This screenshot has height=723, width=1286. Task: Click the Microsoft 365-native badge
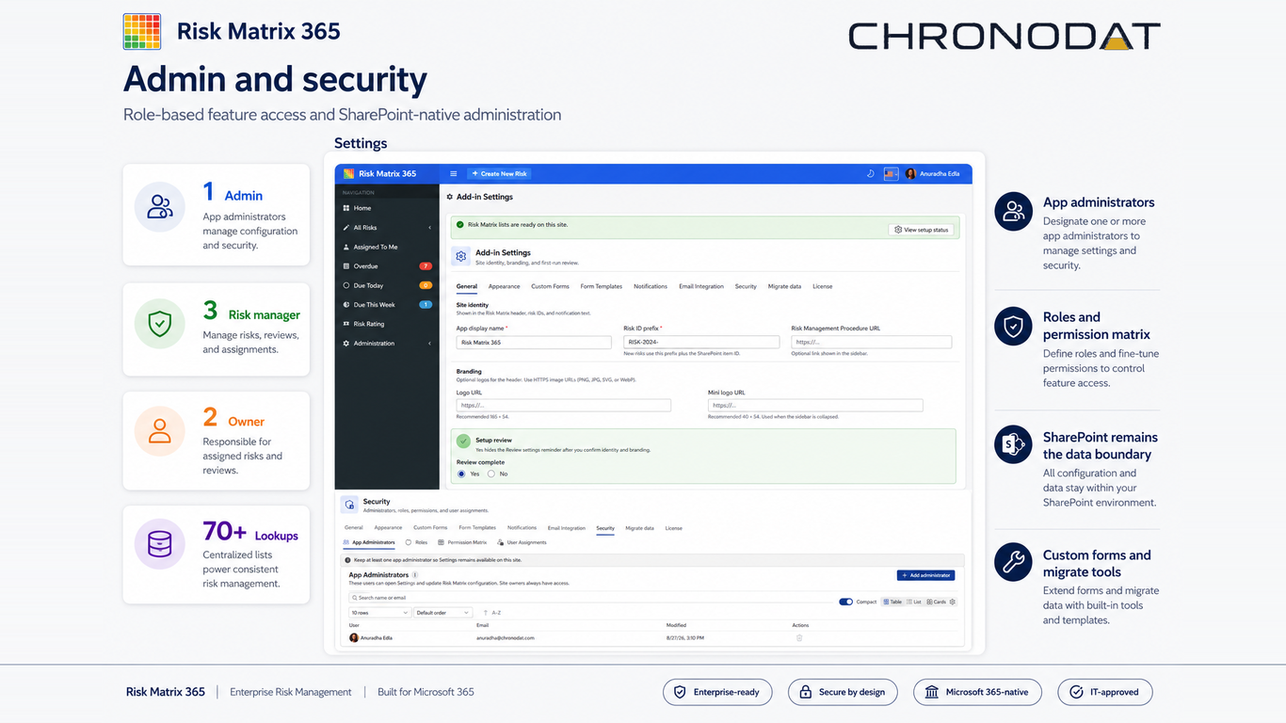click(977, 692)
